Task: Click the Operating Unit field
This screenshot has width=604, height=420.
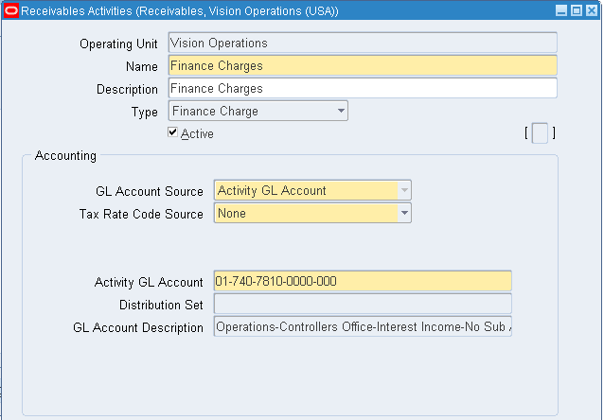Action: tap(362, 44)
